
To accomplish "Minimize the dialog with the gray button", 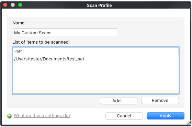I will coord(13,5).
